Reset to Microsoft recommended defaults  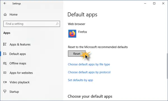coord(77,54)
